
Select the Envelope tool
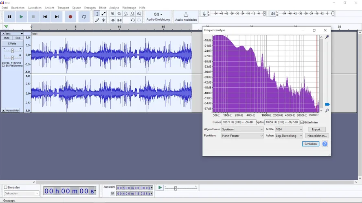(103, 14)
